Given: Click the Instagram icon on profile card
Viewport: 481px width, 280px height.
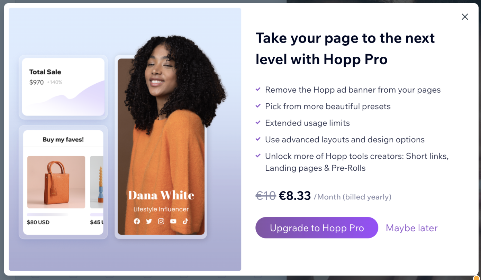Looking at the screenshot, I should coord(161,221).
